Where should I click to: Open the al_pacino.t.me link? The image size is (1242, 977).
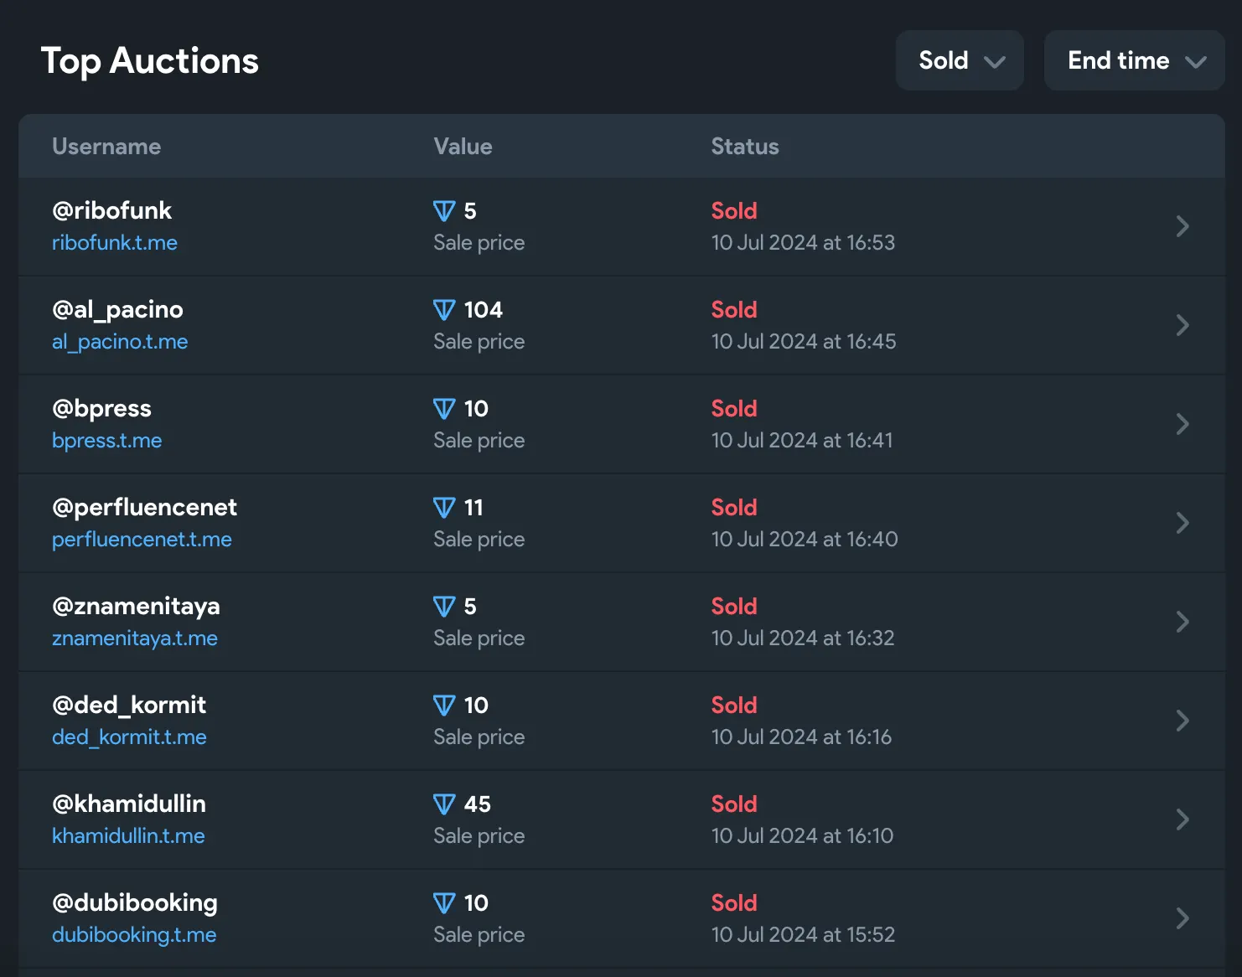[120, 342]
